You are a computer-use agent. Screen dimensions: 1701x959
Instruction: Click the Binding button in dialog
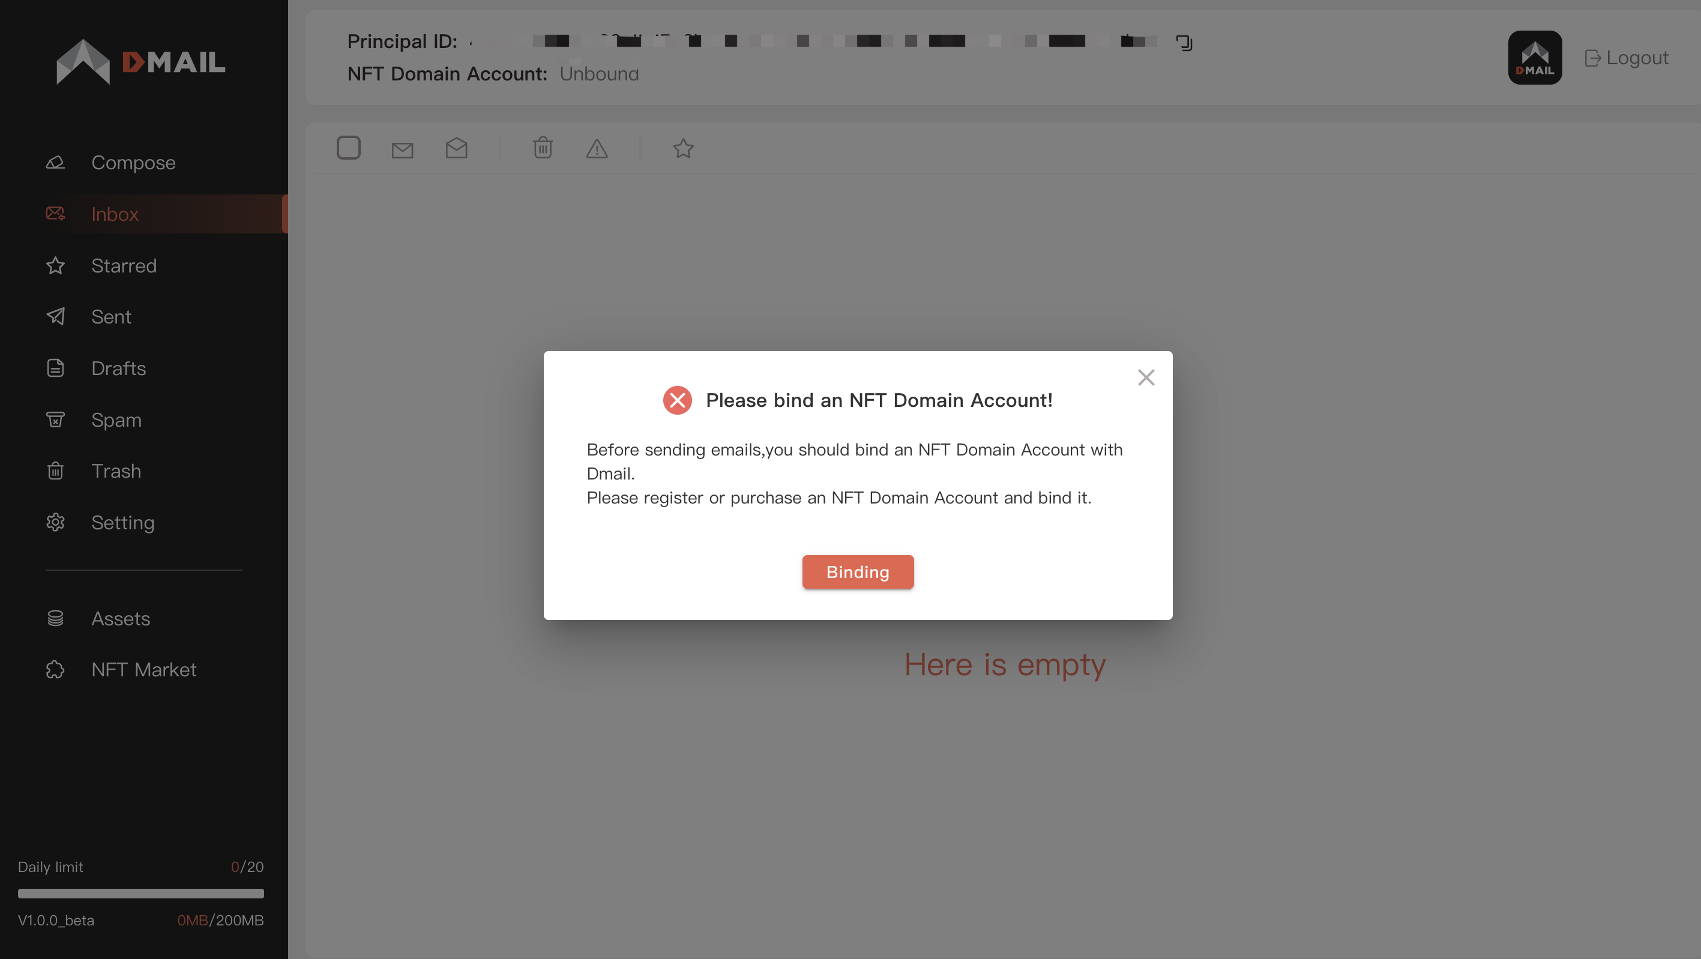pos(858,571)
